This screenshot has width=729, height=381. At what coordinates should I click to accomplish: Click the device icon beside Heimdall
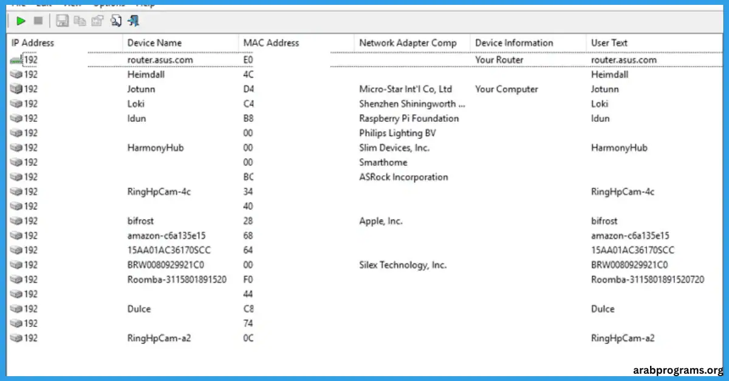point(16,75)
